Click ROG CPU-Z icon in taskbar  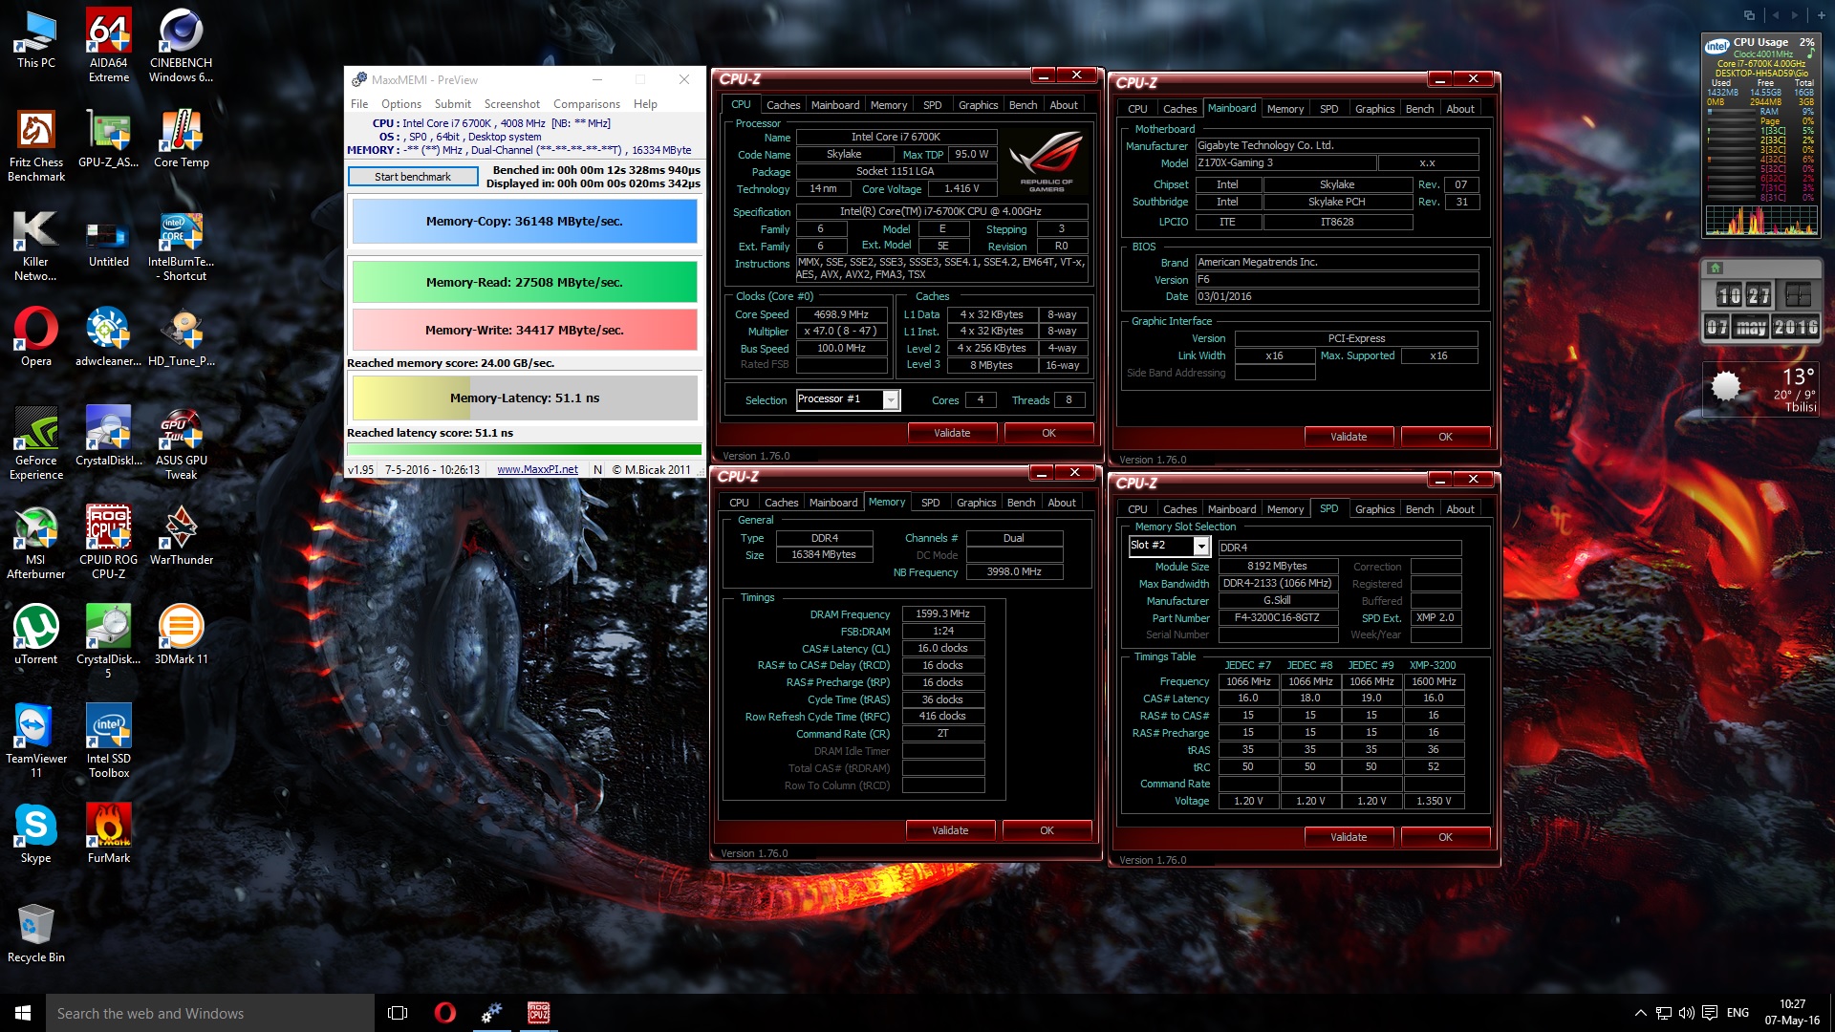tap(538, 1013)
